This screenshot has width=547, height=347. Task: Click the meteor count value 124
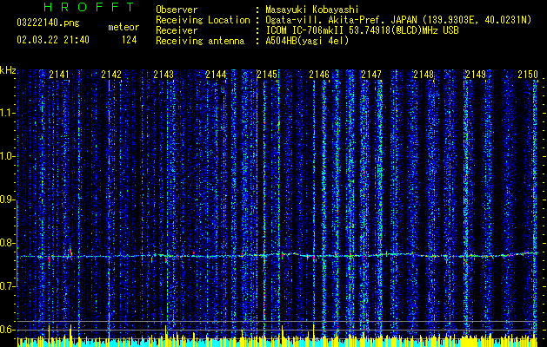point(129,40)
